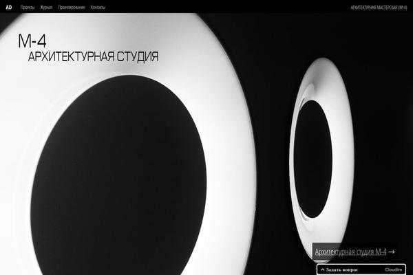413x275 pixels.
Task: Click the empty middle of the top navigation bar
Action: click(x=227, y=6)
